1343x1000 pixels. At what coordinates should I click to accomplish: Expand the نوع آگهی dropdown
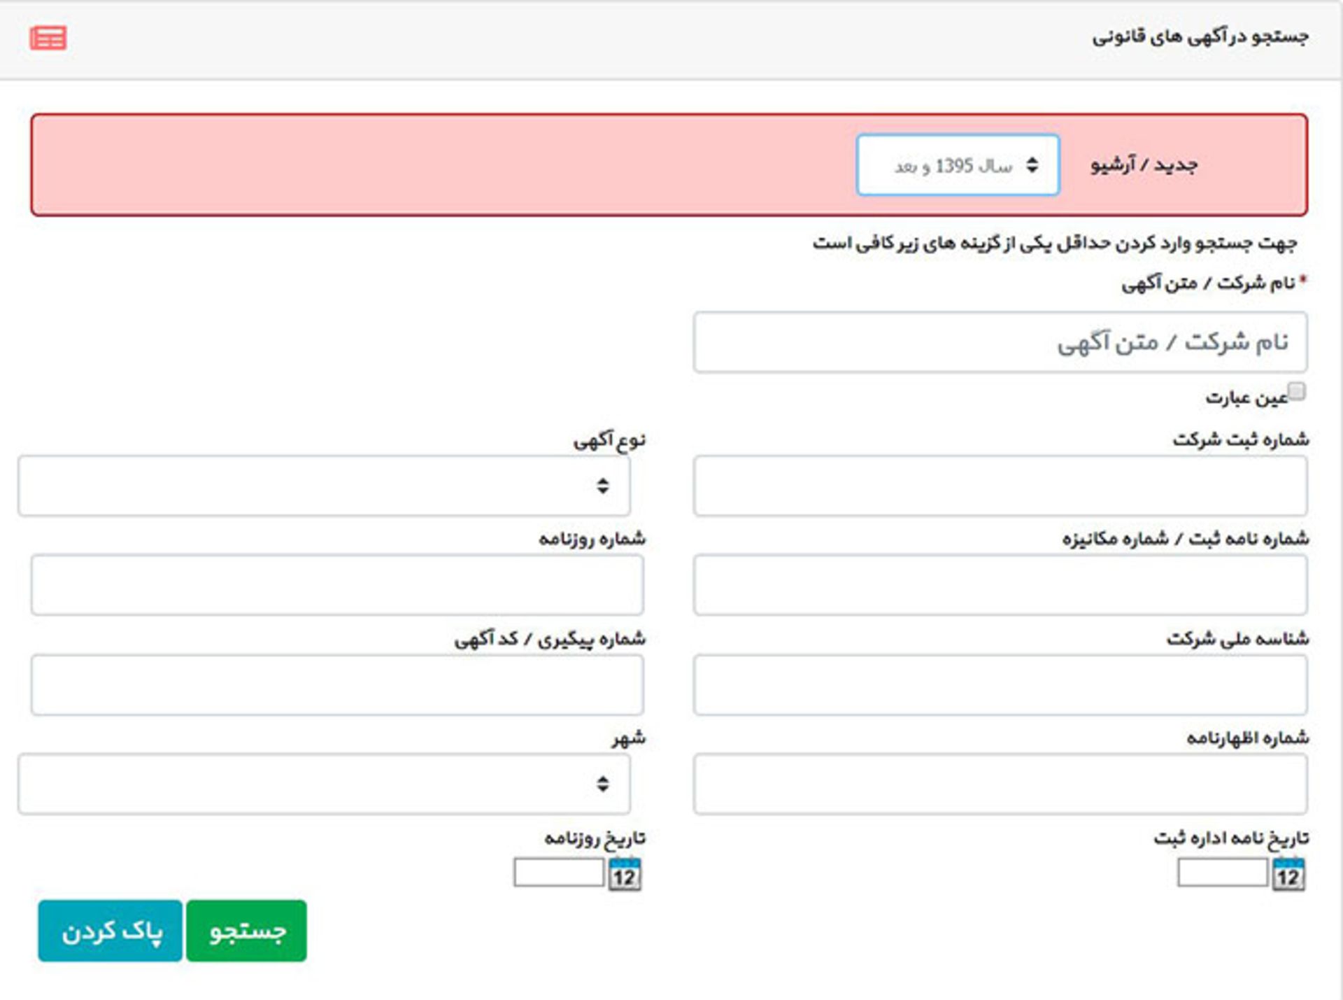point(324,486)
